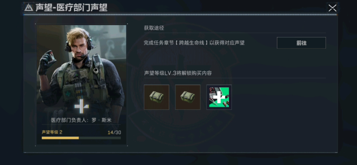This screenshot has width=357, height=165.
Task: Select the 声望等级 2 label
Action: coord(52,132)
